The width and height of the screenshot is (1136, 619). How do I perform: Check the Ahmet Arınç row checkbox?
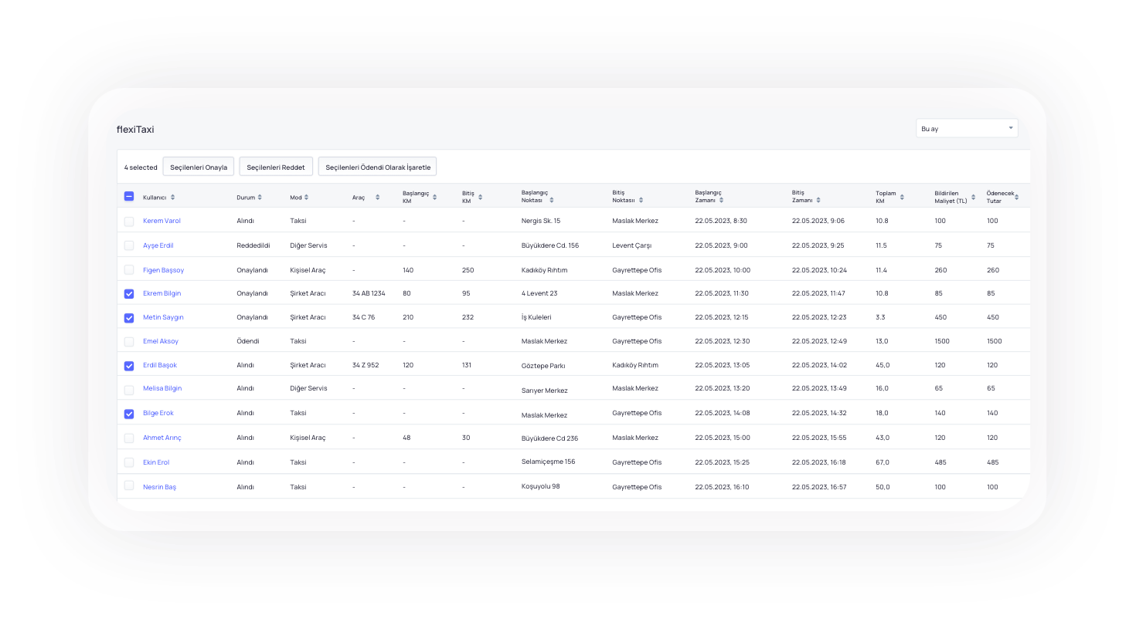[129, 438]
